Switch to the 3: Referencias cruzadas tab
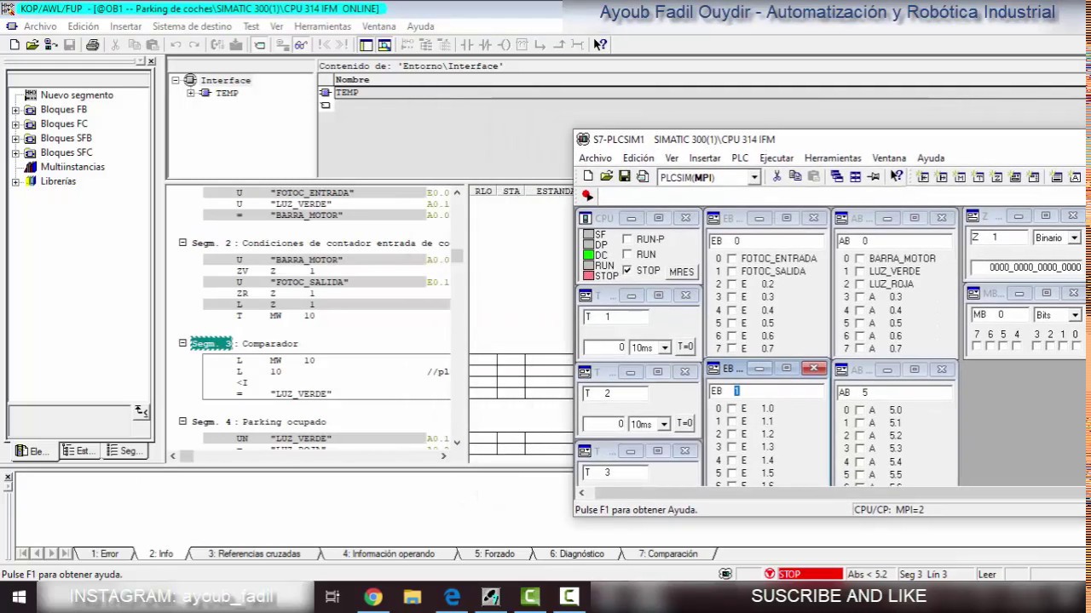This screenshot has width=1091, height=613. (x=254, y=554)
